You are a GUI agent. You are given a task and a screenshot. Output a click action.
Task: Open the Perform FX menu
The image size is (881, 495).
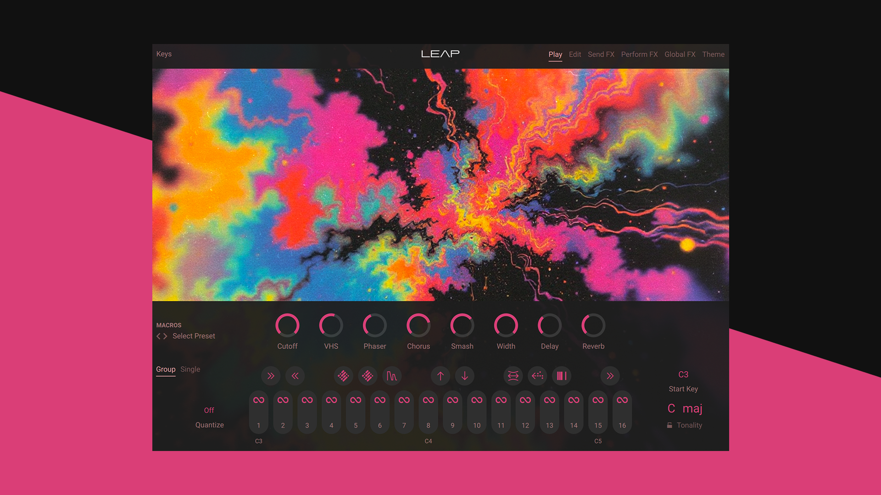click(x=639, y=54)
